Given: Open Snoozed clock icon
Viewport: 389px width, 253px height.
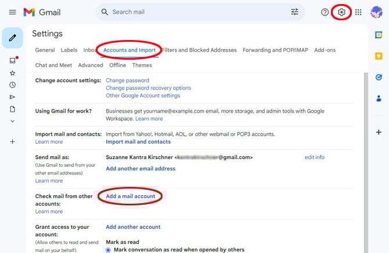Looking at the screenshot, I should 12,85.
